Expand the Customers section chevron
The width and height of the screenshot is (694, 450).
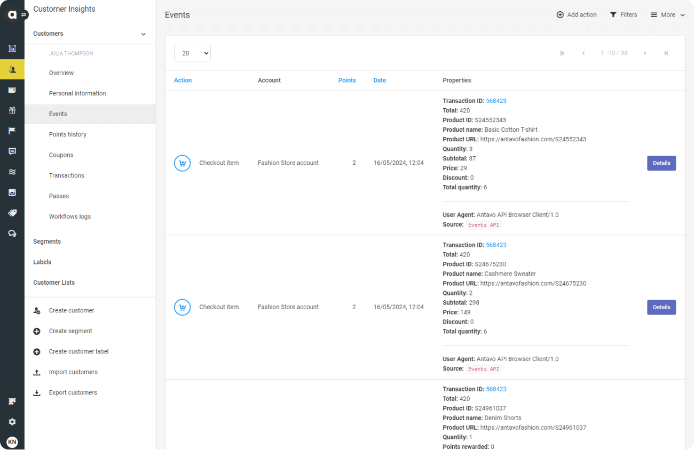tap(143, 34)
